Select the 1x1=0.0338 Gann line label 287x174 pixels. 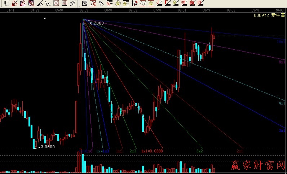(x=152, y=151)
